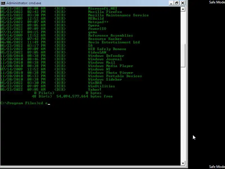The height and width of the screenshot is (169, 225).
Task: Click the 'WinRAR' directory entry
Action: click(95, 83)
